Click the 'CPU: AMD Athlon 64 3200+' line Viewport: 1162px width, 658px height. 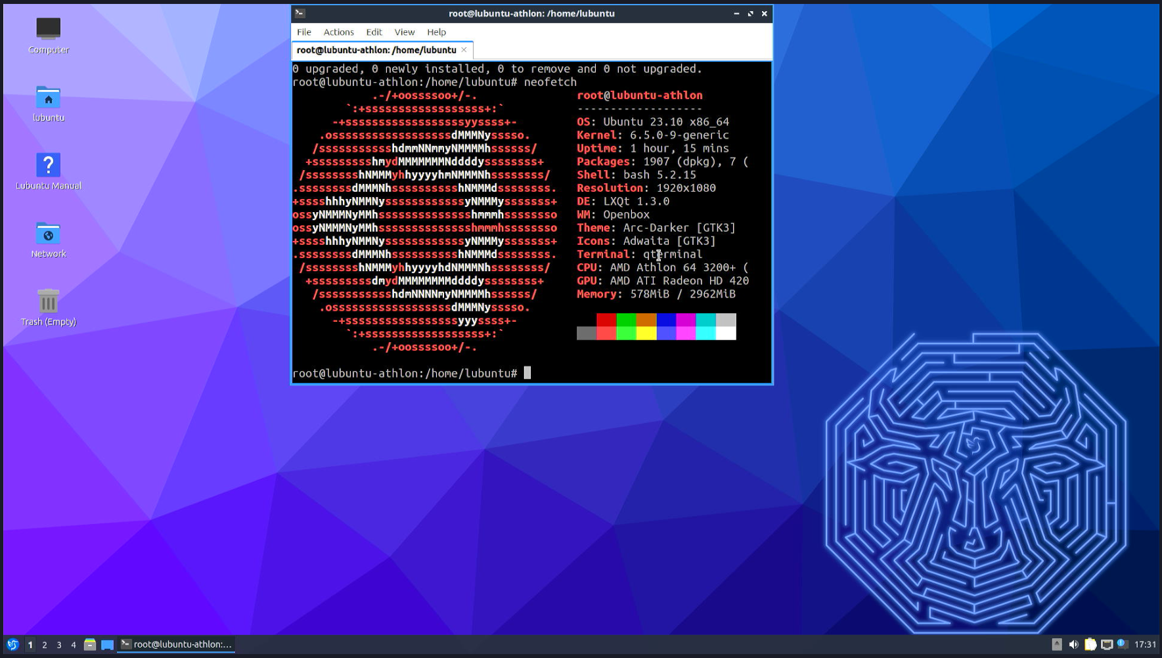[663, 267]
